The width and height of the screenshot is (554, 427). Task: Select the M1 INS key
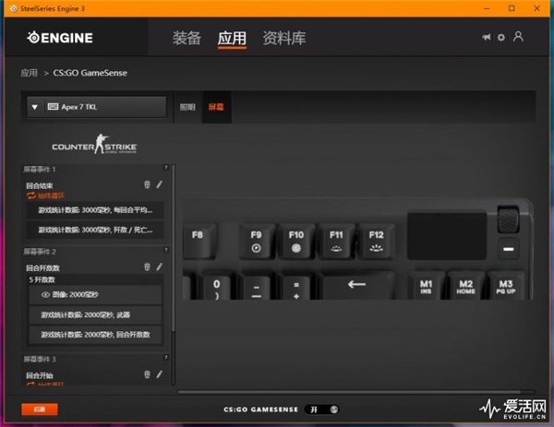426,287
